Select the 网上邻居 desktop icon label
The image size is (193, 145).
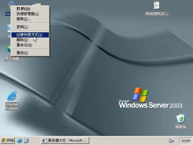coord(12,59)
